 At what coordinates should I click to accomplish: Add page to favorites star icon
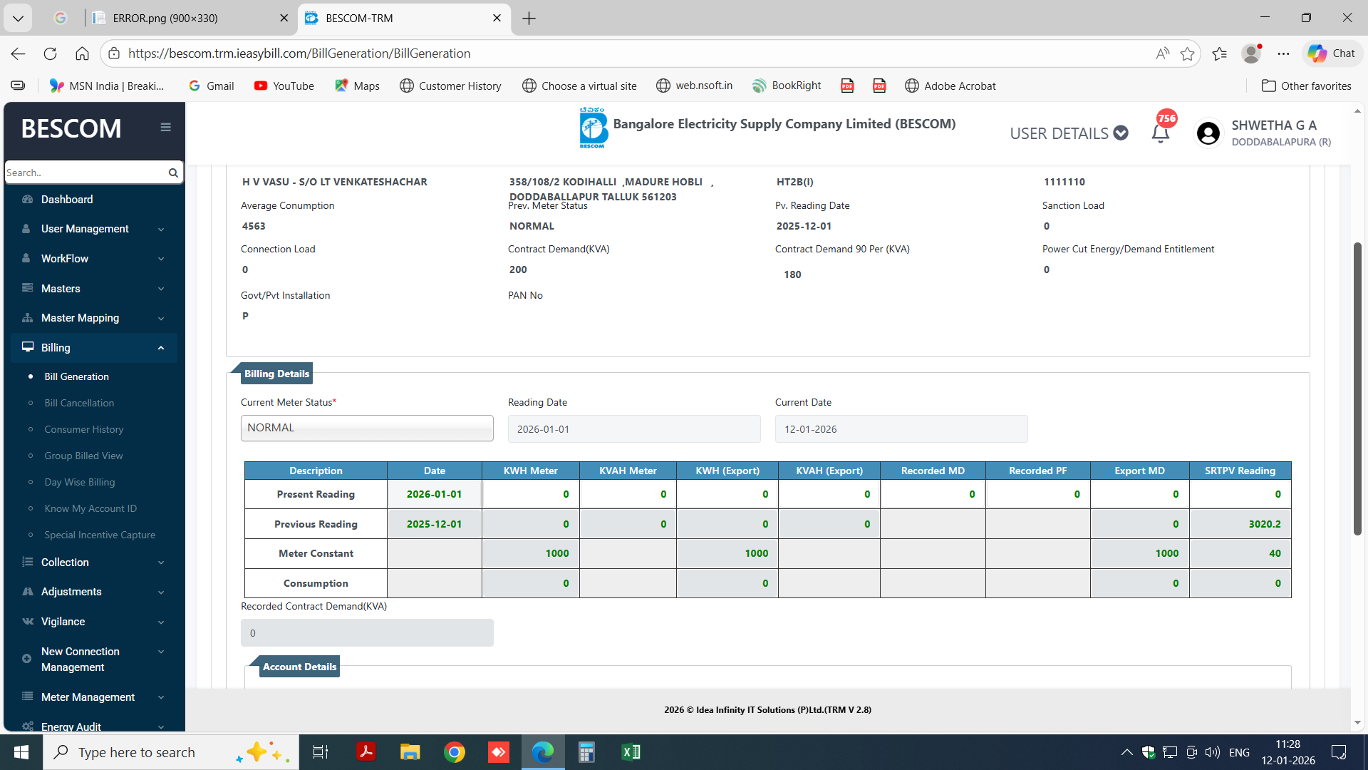click(x=1187, y=53)
